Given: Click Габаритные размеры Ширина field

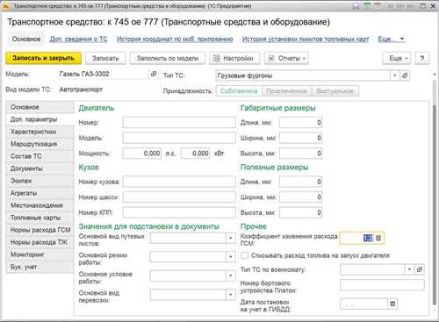Looking at the screenshot, I should pos(301,138).
